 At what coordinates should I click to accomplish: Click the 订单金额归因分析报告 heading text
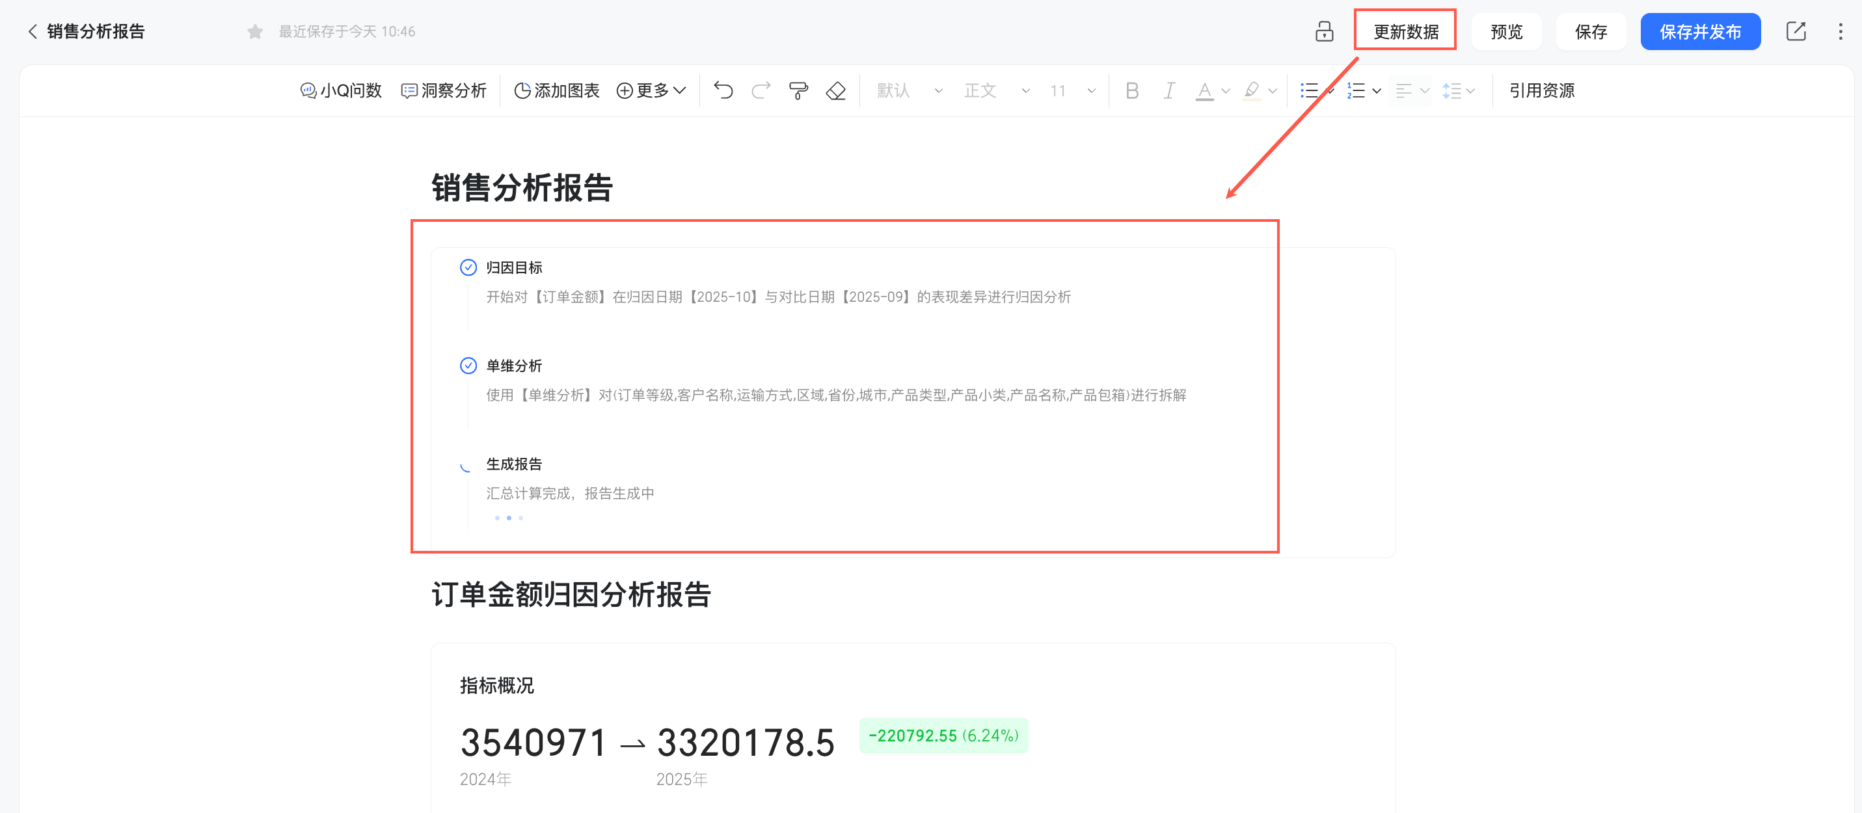point(571,594)
